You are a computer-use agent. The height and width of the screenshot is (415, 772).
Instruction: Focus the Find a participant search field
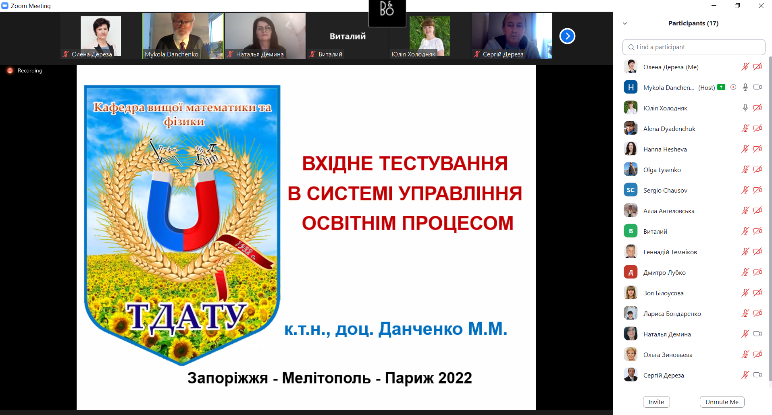[694, 47]
